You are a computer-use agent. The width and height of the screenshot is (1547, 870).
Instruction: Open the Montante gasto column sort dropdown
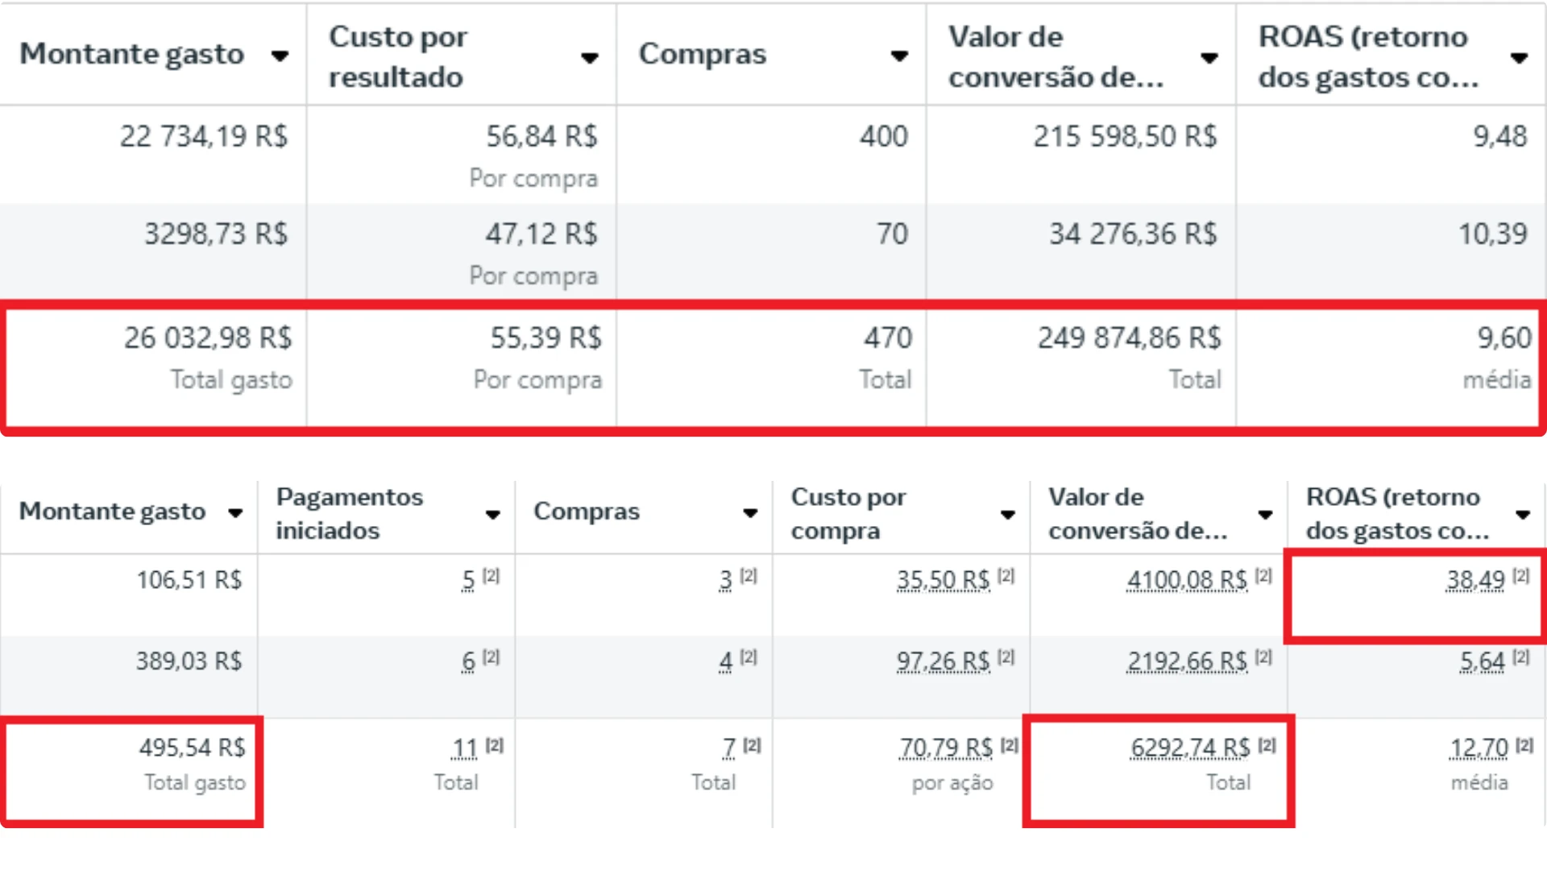coord(281,56)
